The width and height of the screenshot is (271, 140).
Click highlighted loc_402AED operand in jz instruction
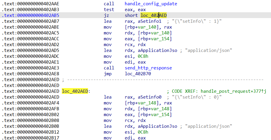[154, 15]
